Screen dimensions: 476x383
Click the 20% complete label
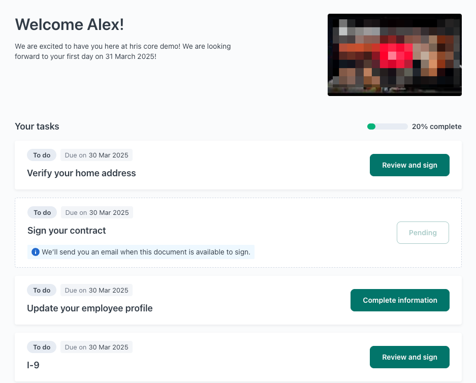pos(436,126)
